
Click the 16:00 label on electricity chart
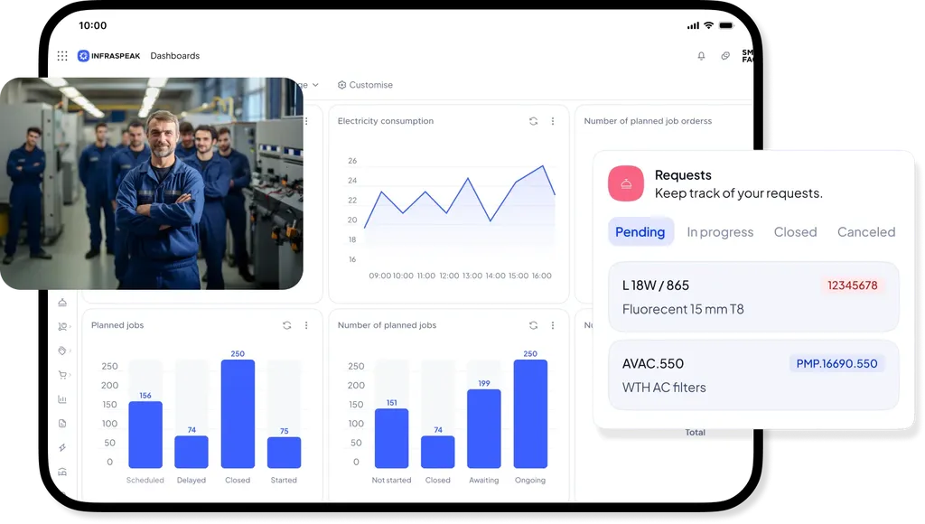click(x=542, y=276)
